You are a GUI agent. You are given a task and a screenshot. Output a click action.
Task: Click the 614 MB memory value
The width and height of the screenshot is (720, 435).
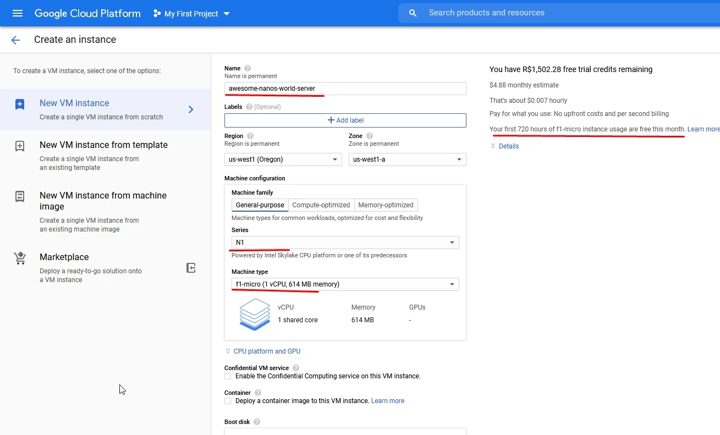362,320
